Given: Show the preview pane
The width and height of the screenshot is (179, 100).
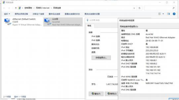Looking at the screenshot, I should [168, 14].
